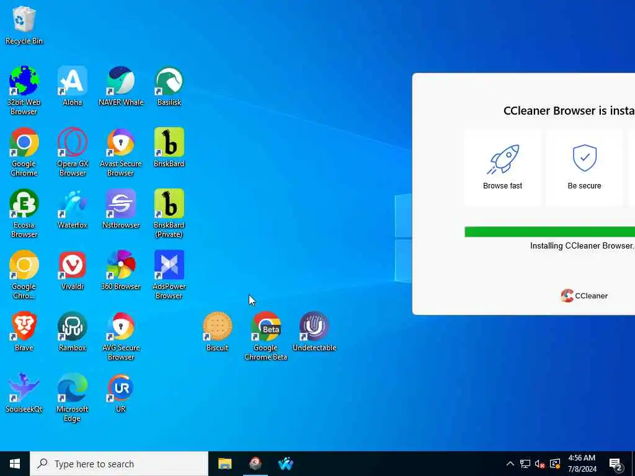This screenshot has width=635, height=476.
Task: Select the UR browser shortcut
Action: [x=121, y=394]
